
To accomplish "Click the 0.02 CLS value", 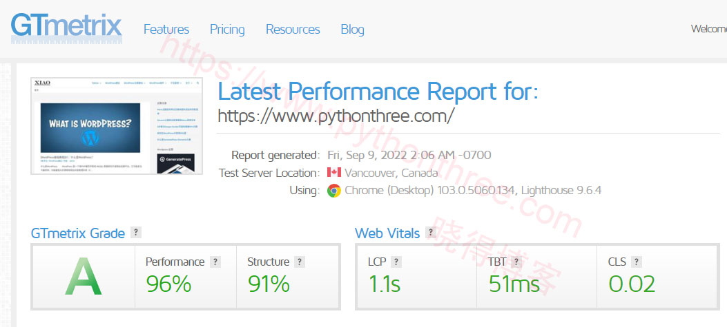I will click(632, 284).
